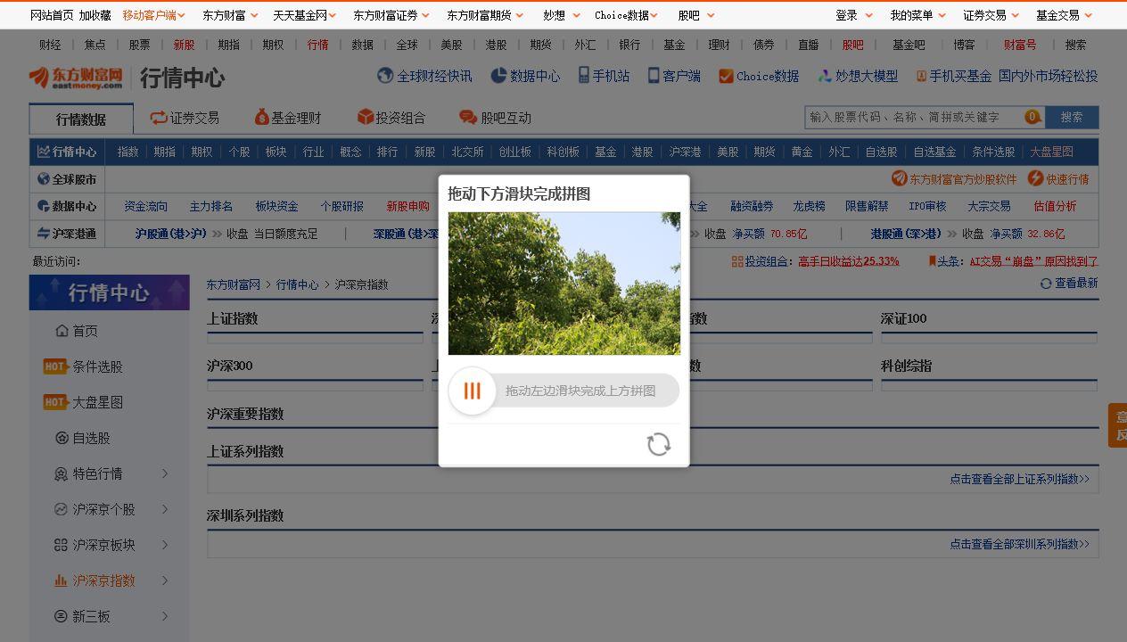Open 新股申购 link
Viewport: 1127px width, 642px height.
(x=407, y=206)
